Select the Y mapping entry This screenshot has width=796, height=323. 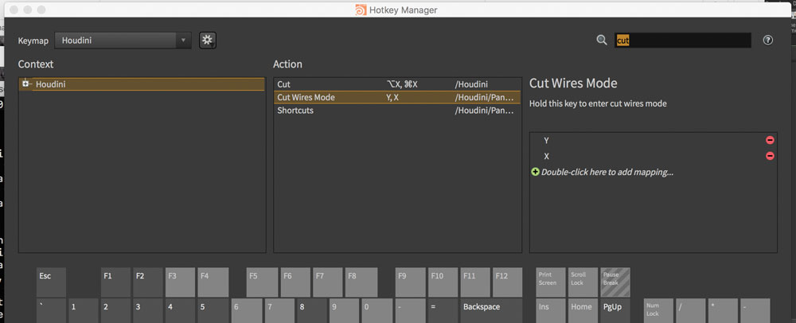coord(546,141)
